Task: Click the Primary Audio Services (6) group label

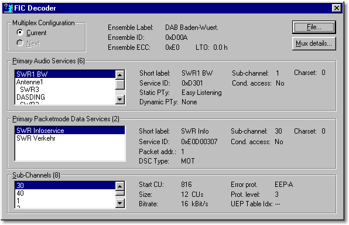Action: (49, 61)
